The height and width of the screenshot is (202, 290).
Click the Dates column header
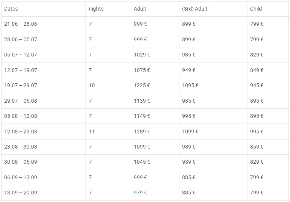(x=11, y=9)
